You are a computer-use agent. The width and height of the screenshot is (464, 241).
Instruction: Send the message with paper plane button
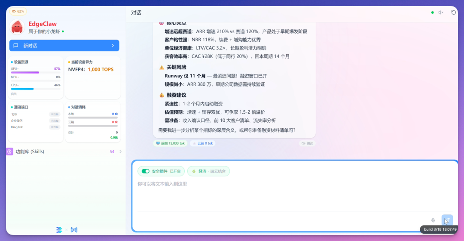(x=447, y=220)
